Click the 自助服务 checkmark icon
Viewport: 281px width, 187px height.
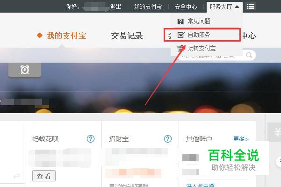[181, 35]
